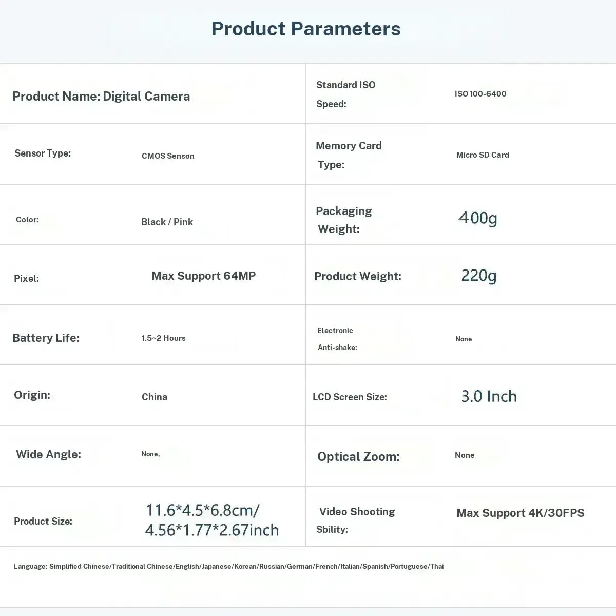Click the Micro SD Card value
Viewport: 616px width, 616px height.
[483, 155]
